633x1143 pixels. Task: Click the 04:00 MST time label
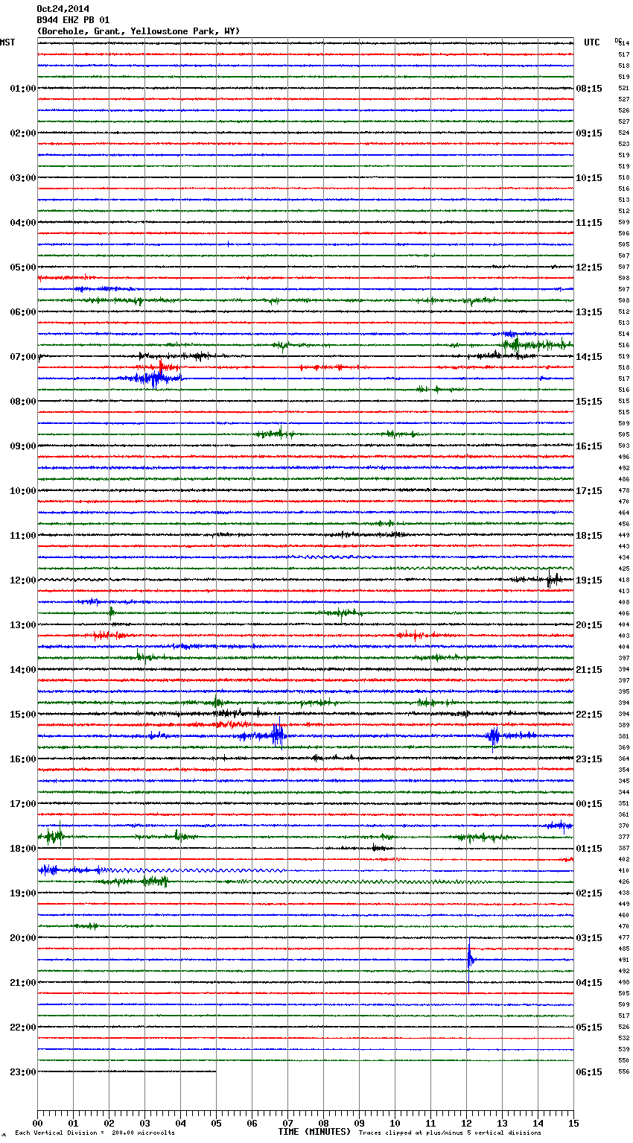pyautogui.click(x=22, y=223)
